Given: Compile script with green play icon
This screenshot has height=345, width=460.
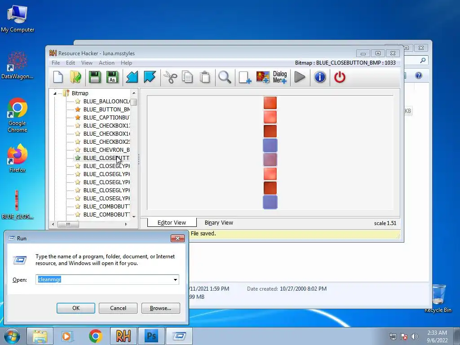Looking at the screenshot, I should 300,77.
